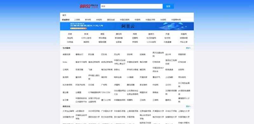This screenshot has height=124, width=254.
Task: Open the 上海电力大学 link
Action: [184, 111]
